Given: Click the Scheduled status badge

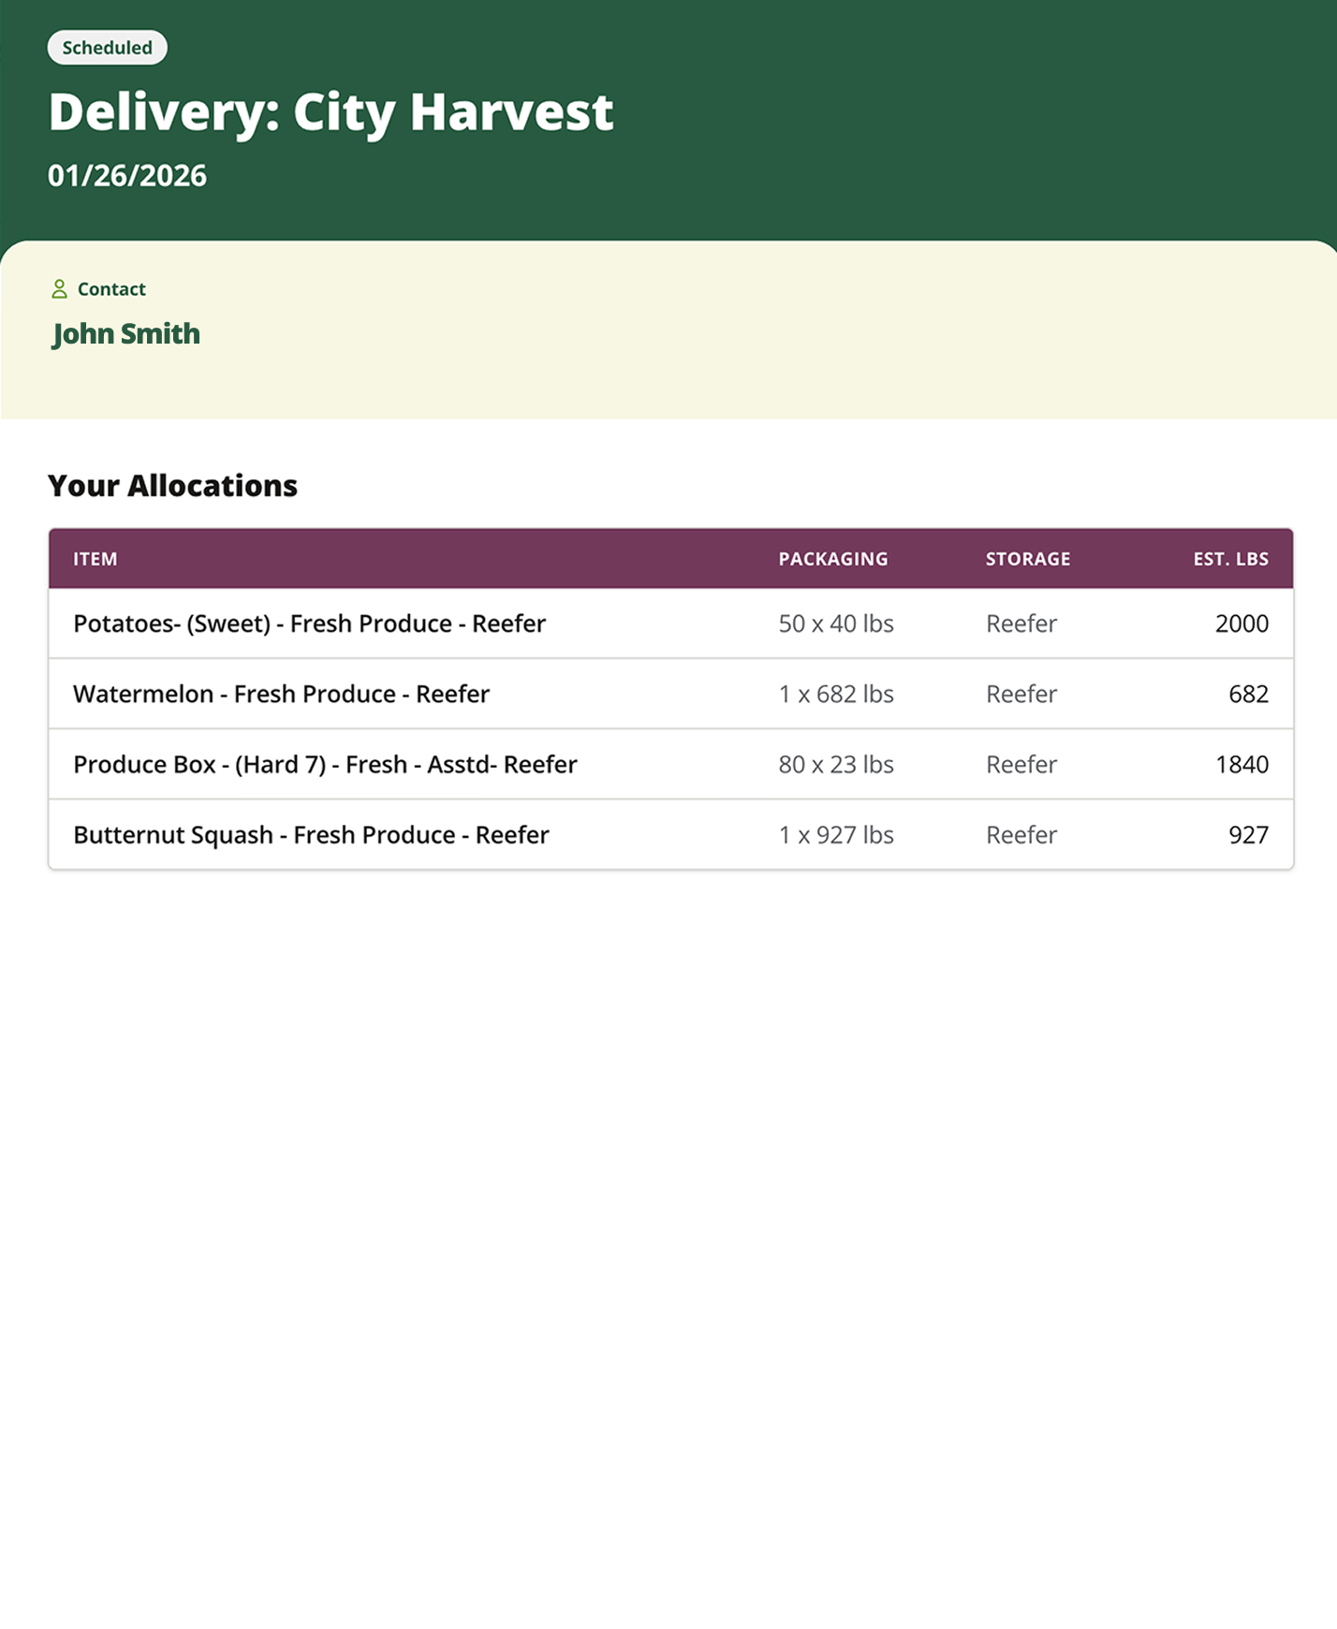Looking at the screenshot, I should [107, 48].
